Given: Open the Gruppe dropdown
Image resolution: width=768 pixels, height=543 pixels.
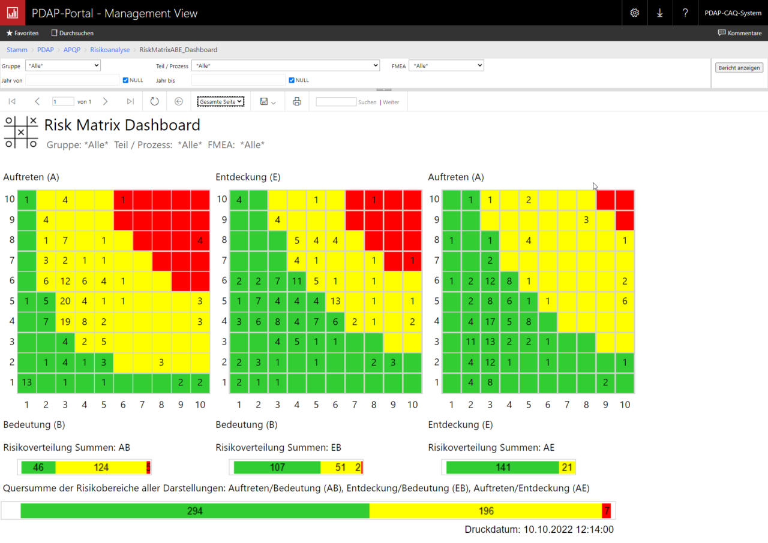Looking at the screenshot, I should pyautogui.click(x=63, y=65).
